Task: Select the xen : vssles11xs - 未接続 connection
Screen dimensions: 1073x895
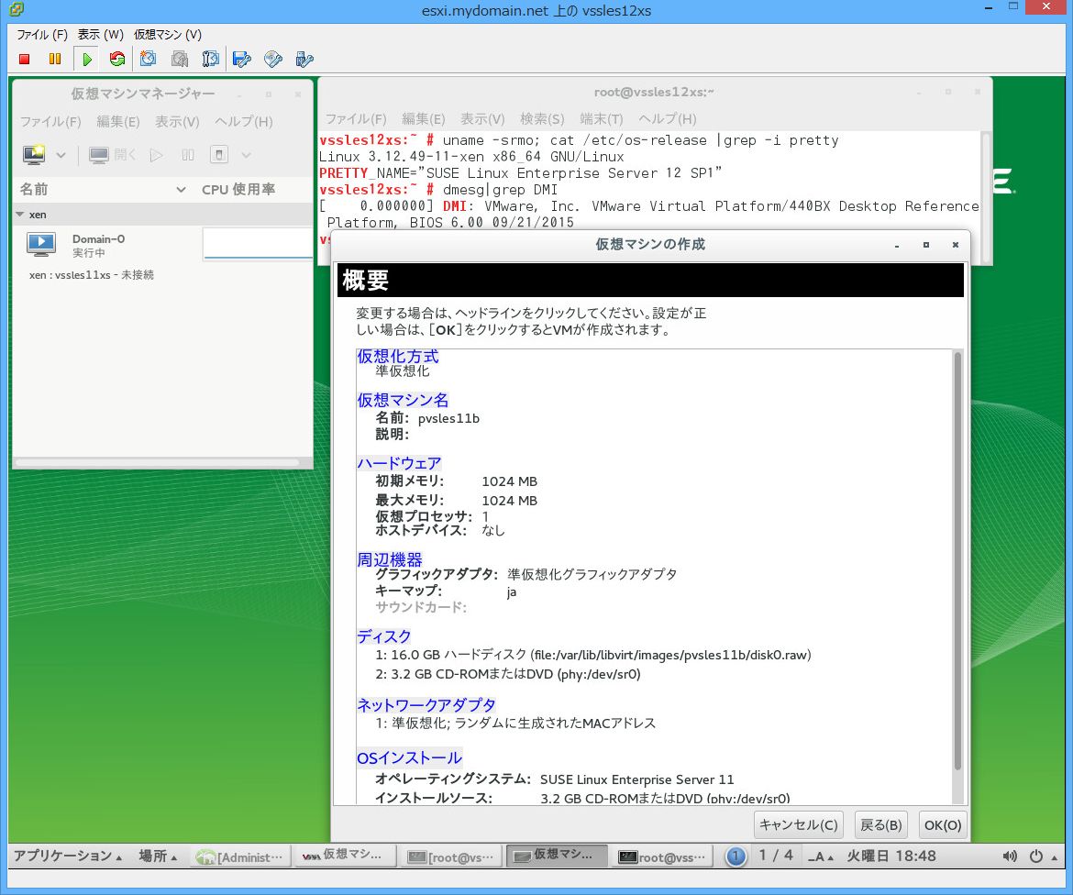Action: pos(92,274)
